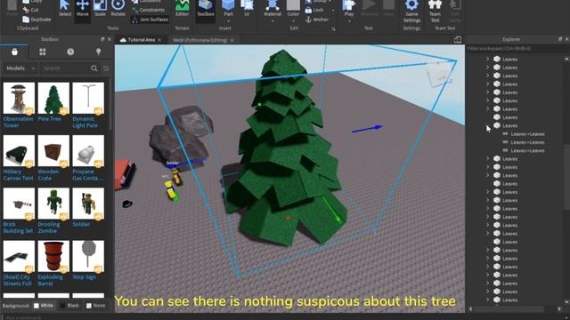Open the Terrain Editor
Screen dimensions: 570x320
pyautogui.click(x=182, y=8)
